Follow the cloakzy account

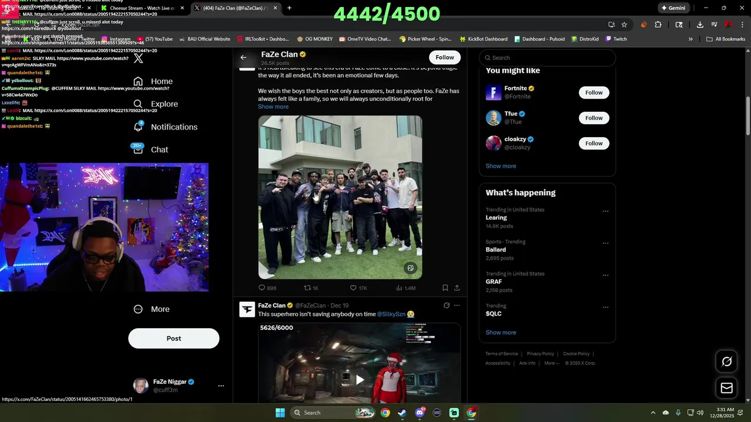click(x=594, y=143)
